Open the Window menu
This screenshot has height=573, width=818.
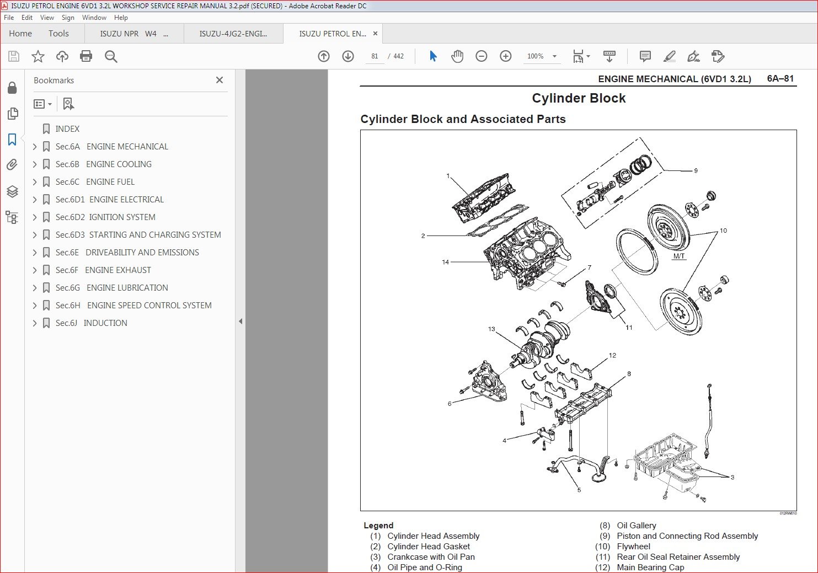click(x=94, y=18)
